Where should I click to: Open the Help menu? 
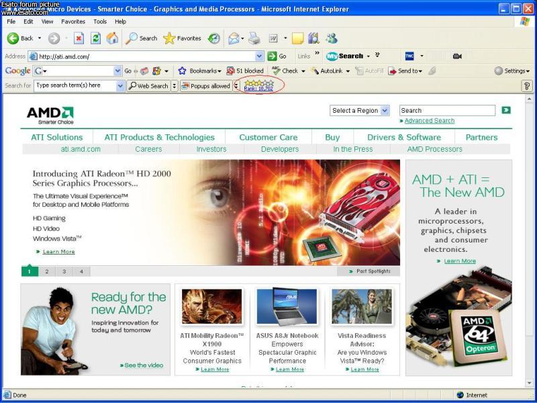click(x=121, y=21)
